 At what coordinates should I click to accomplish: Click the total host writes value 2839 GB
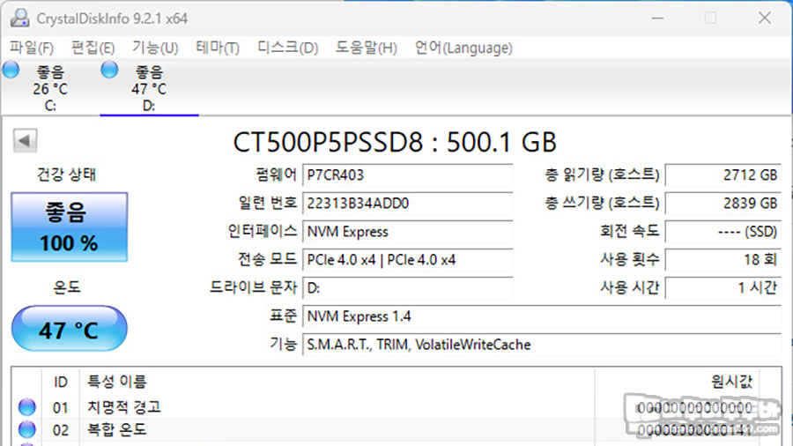[723, 204]
